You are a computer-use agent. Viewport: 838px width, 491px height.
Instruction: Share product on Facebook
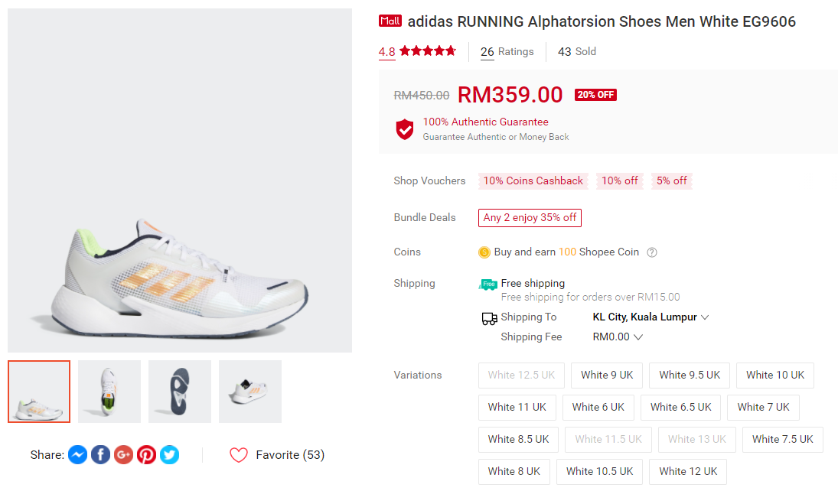(x=100, y=455)
